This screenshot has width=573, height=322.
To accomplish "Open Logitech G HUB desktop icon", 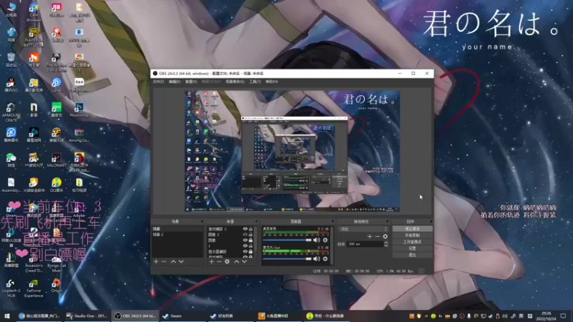I will pyautogui.click(x=11, y=288).
